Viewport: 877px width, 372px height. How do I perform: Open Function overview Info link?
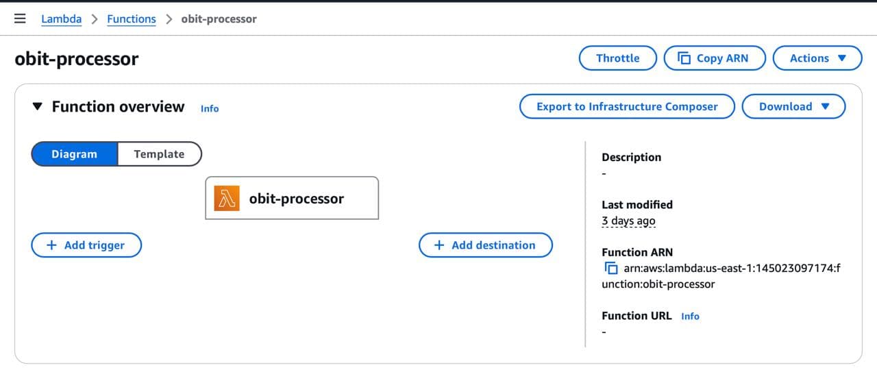tap(210, 108)
